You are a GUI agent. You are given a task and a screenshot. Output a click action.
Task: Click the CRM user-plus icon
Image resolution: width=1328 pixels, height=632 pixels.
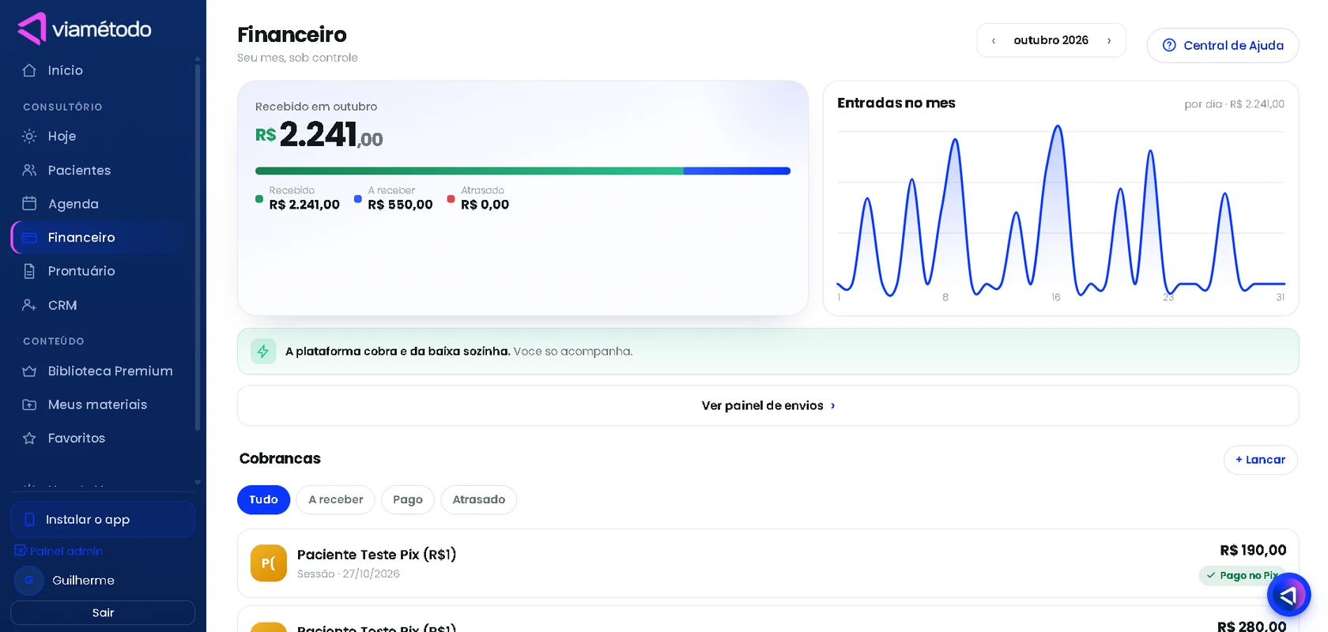[x=29, y=305]
